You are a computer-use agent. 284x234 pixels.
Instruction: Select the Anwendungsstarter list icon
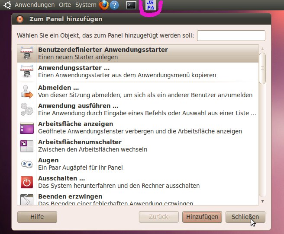pyautogui.click(x=27, y=72)
